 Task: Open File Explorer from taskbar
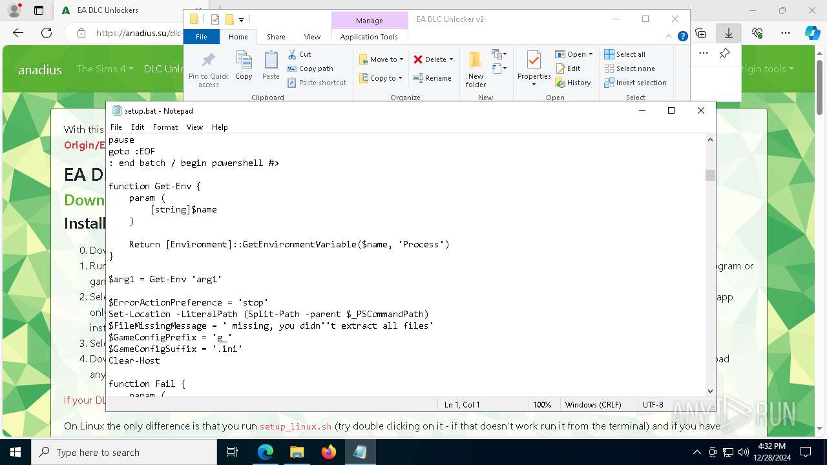[297, 452]
